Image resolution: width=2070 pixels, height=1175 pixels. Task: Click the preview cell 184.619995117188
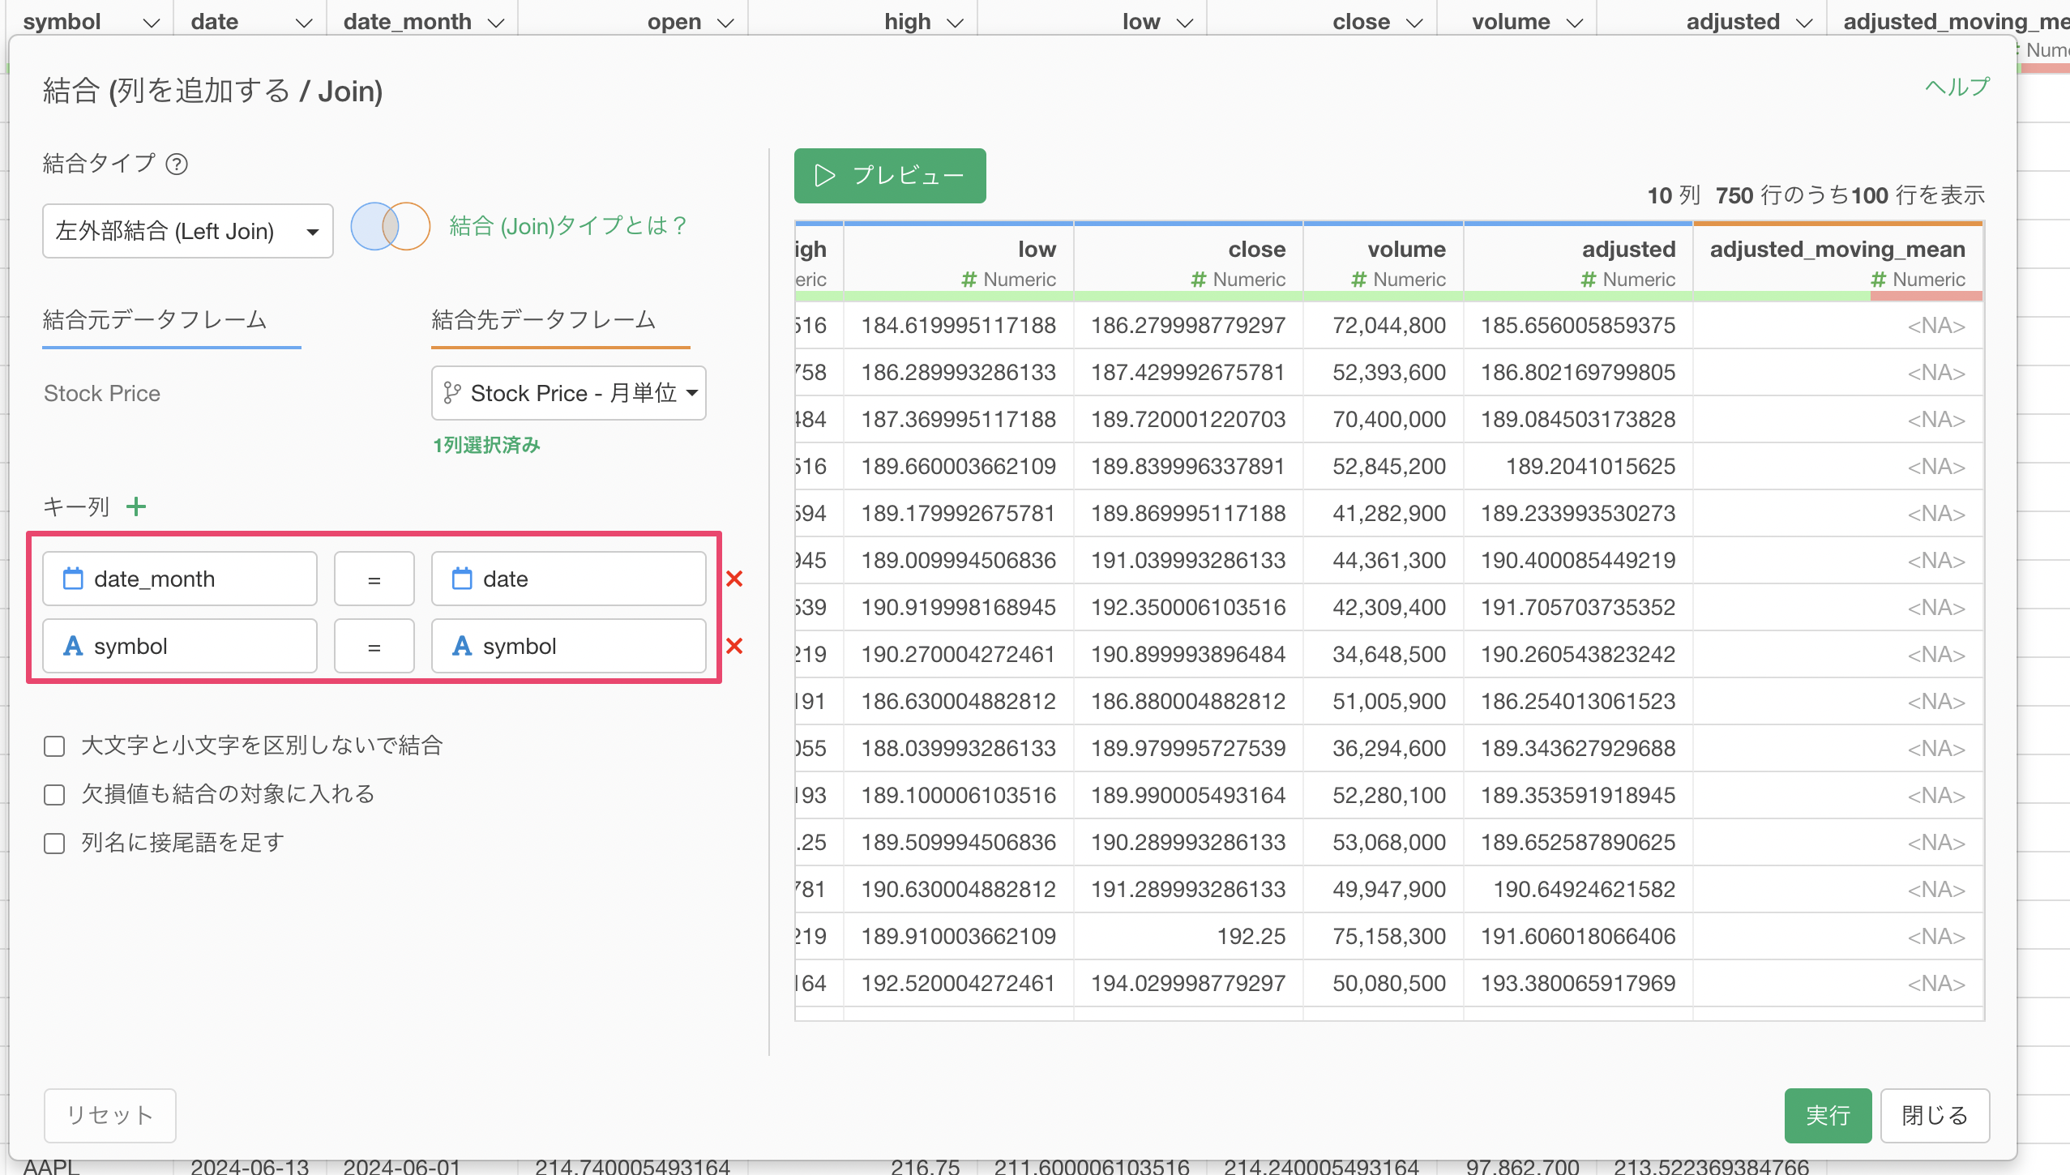[x=959, y=326]
